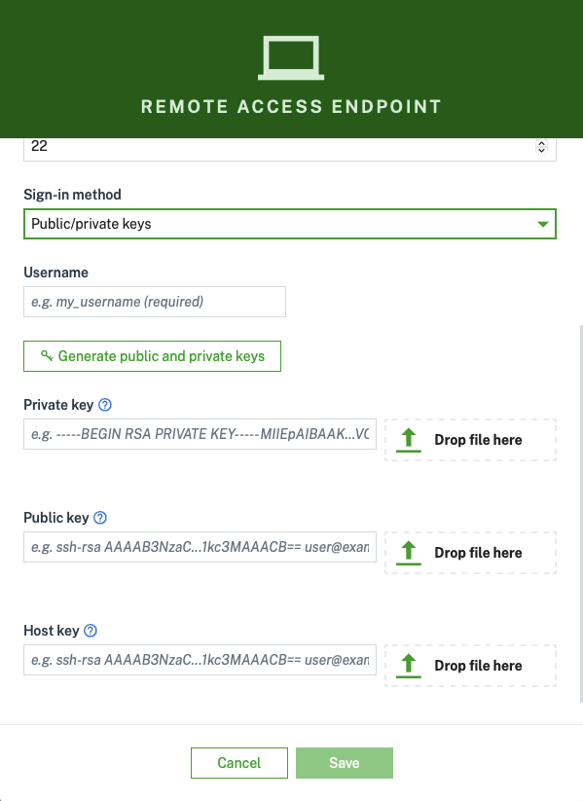Open the Host key help tooltip icon

pos(91,631)
